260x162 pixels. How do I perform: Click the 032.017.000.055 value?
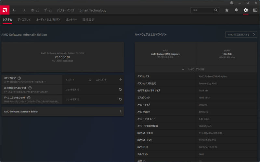click(207, 140)
